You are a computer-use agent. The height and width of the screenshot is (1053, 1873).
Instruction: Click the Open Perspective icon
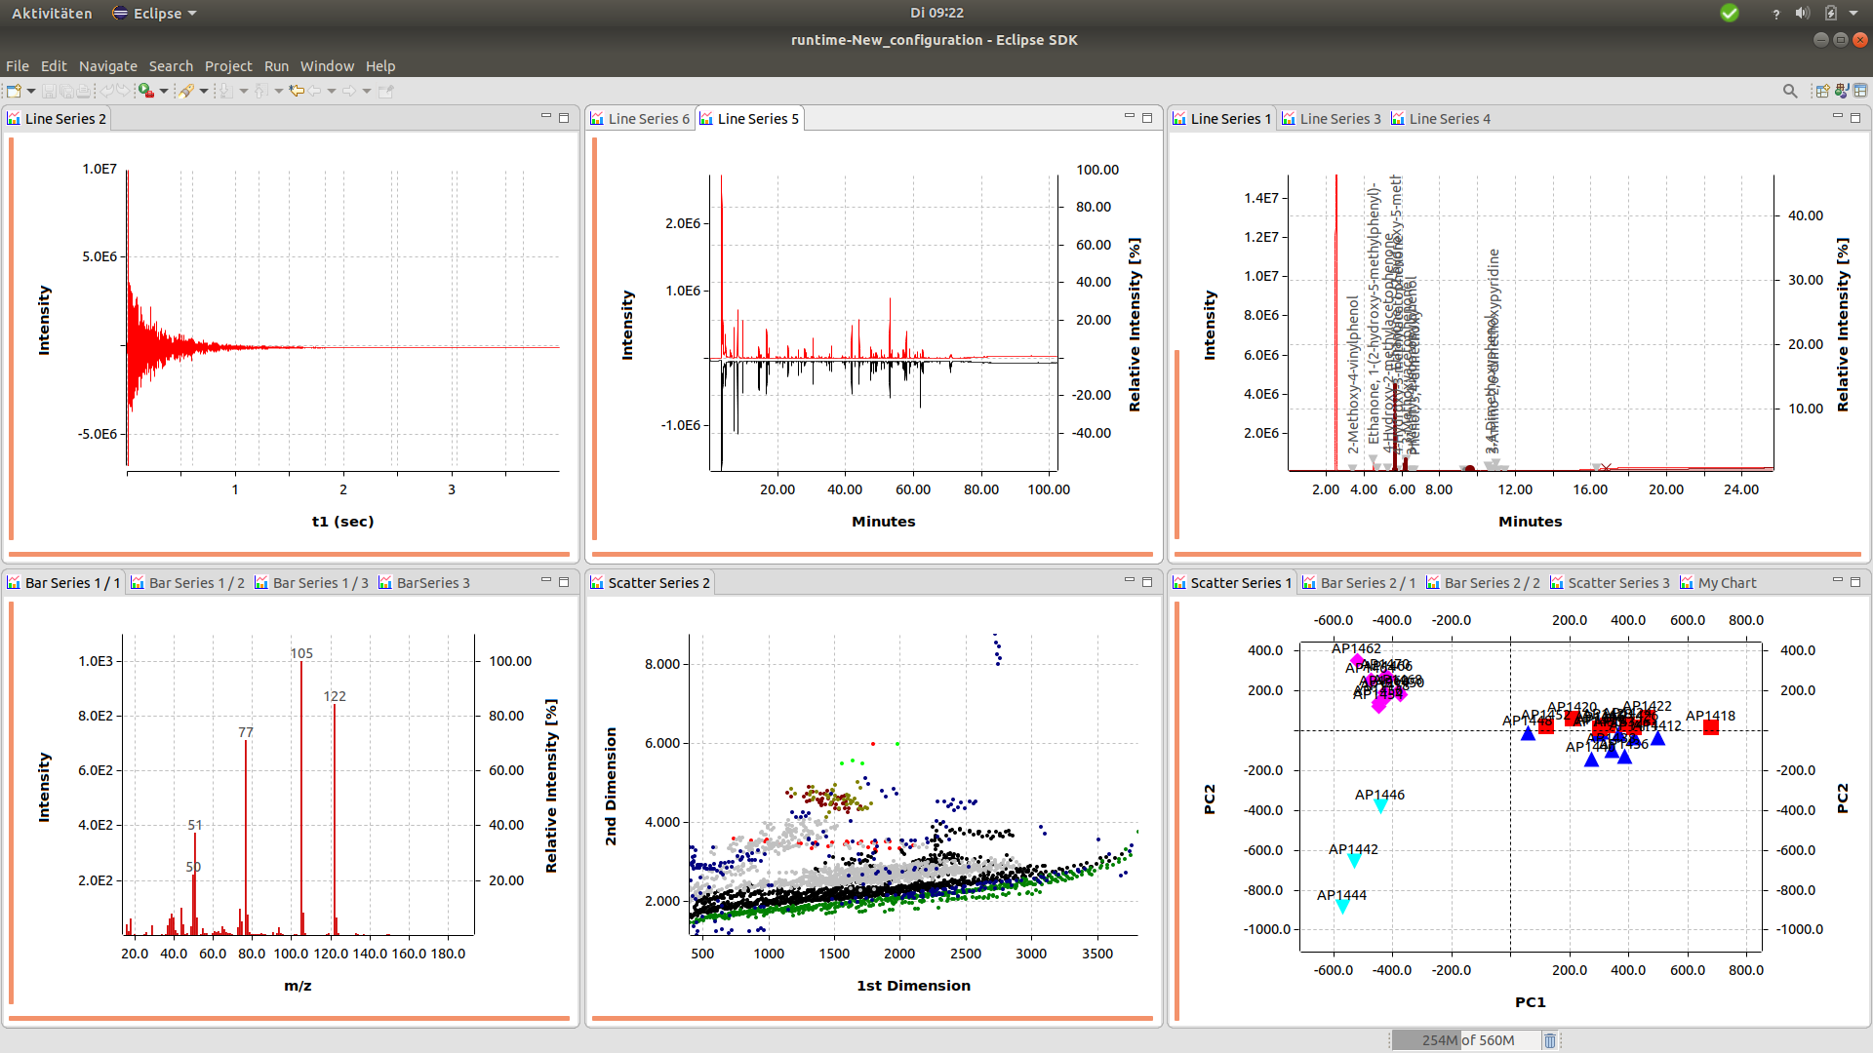point(1821,91)
